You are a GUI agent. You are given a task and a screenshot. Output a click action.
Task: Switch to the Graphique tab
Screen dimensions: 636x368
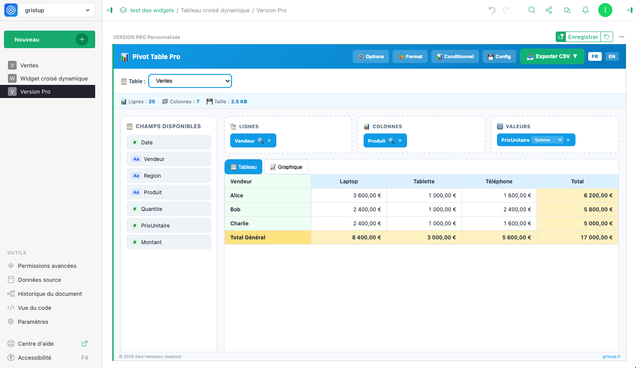286,167
